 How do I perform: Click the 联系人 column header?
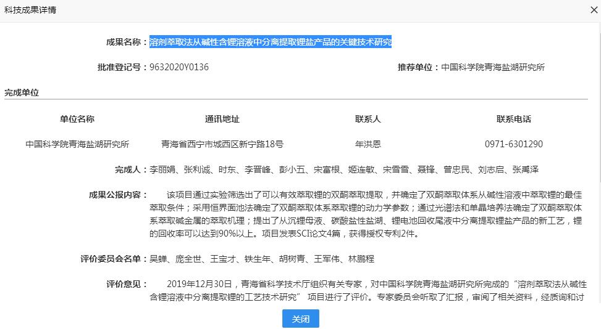(368, 119)
